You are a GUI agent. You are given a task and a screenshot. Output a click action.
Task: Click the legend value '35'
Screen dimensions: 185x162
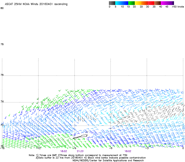(x=154, y=7)
